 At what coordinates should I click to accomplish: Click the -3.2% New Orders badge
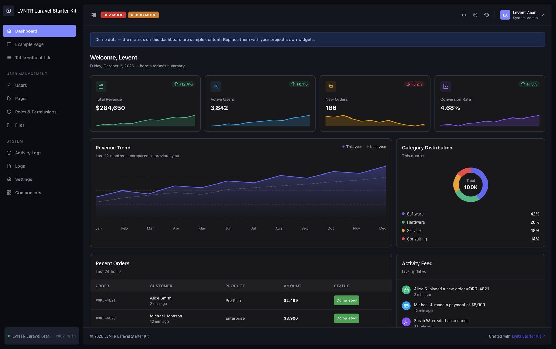coord(414,84)
